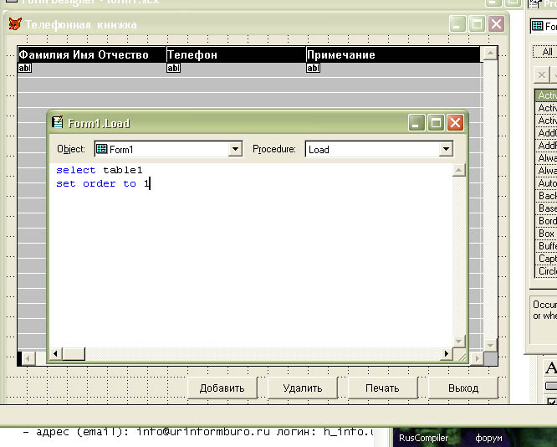Click the Выход button
Image resolution: width=557 pixels, height=447 pixels.
click(462, 388)
